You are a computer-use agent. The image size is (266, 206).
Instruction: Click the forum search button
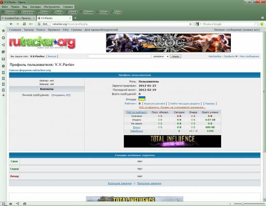[176, 56]
